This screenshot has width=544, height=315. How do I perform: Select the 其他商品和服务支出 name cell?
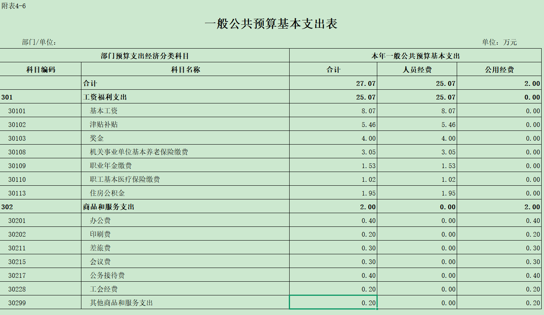(186, 302)
